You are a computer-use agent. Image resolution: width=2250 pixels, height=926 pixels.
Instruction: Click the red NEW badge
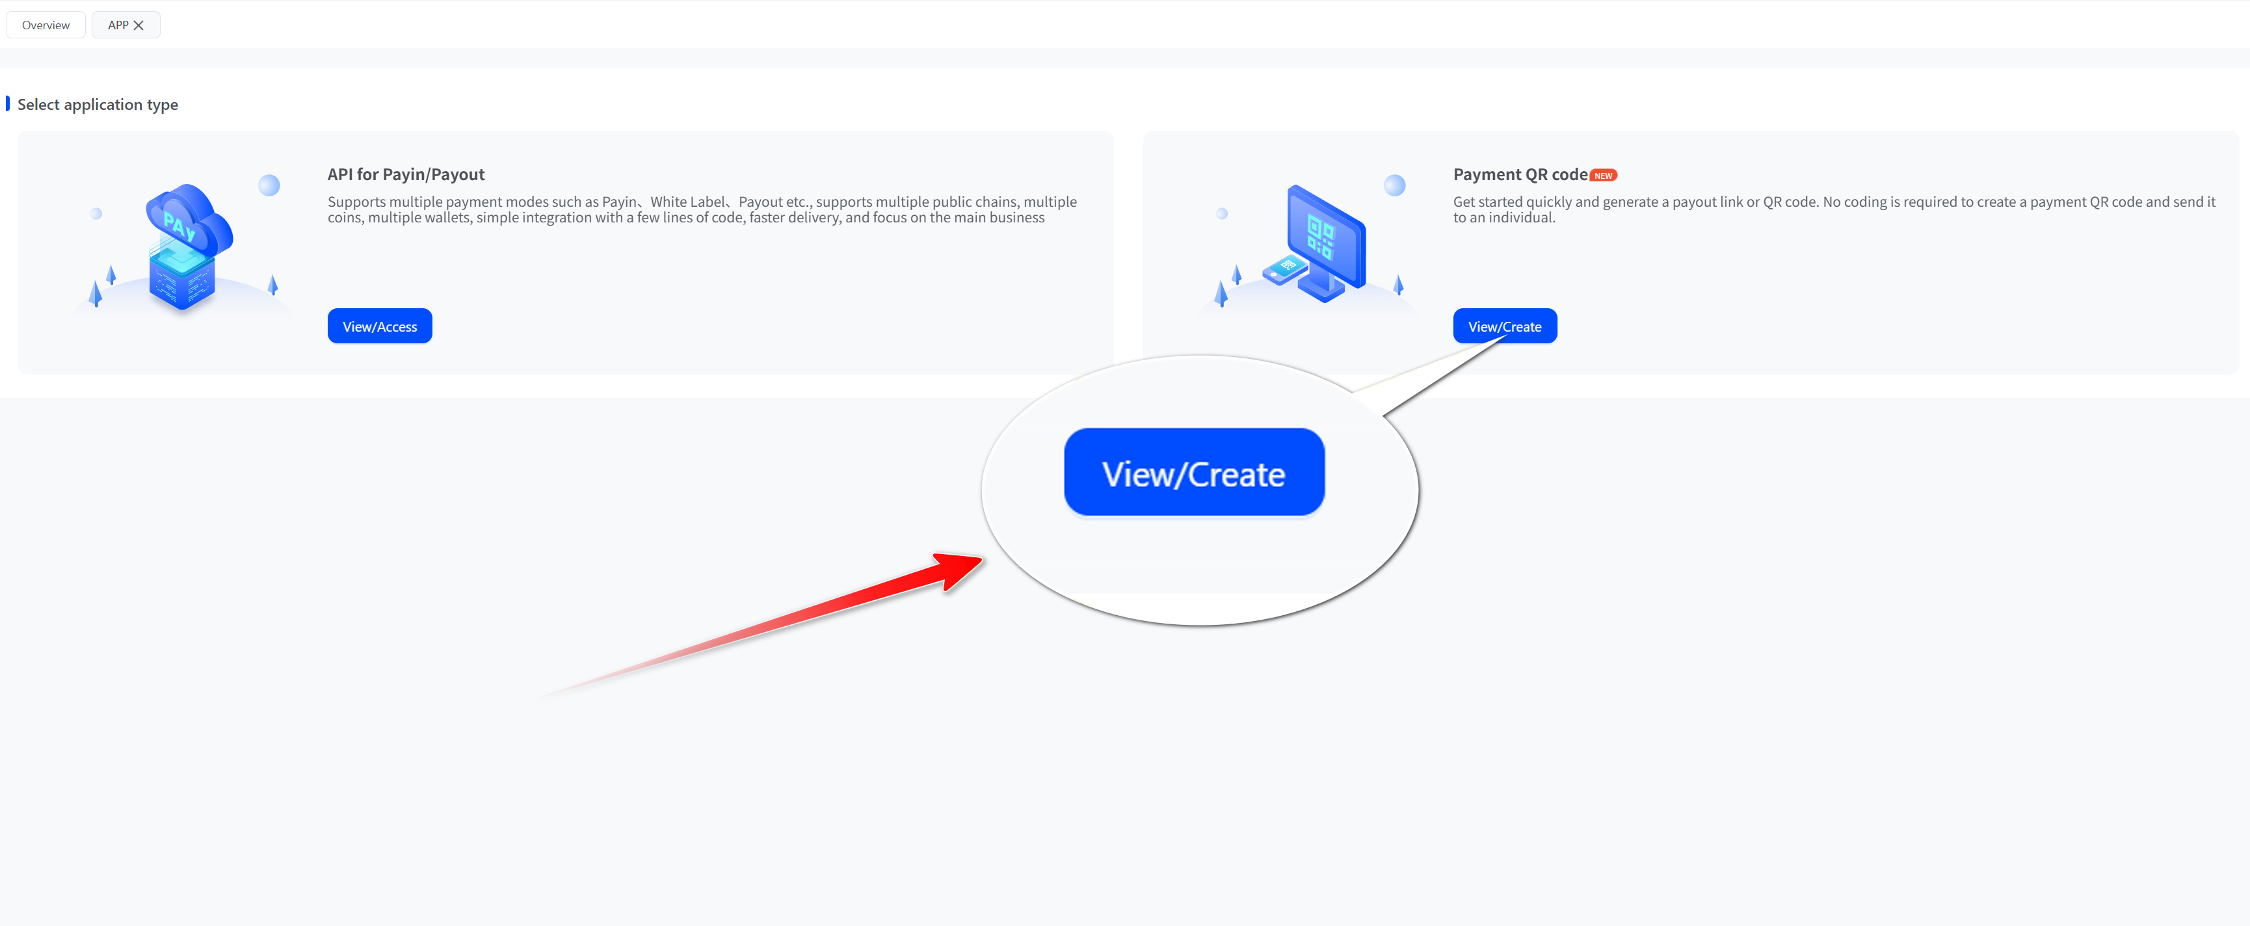(1603, 176)
